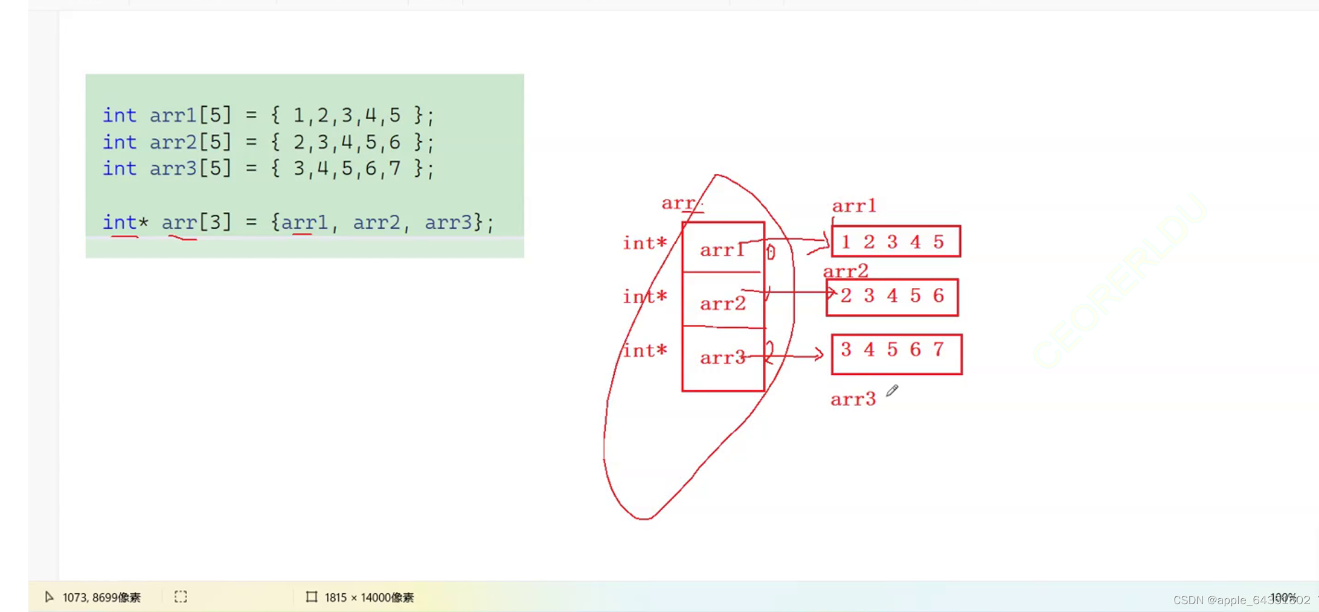Click the box containing '2 3 4 5 6'
1319x612 pixels.
[x=892, y=297]
